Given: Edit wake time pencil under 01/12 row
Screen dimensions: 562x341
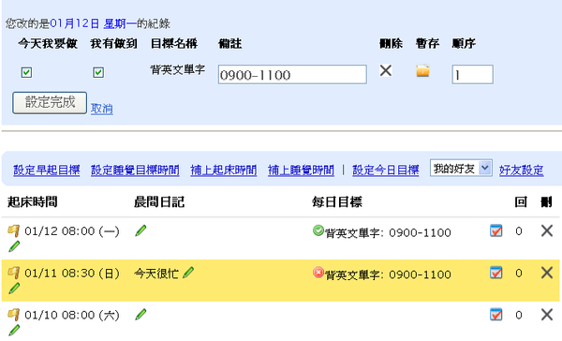Looking at the screenshot, I should point(14,246).
